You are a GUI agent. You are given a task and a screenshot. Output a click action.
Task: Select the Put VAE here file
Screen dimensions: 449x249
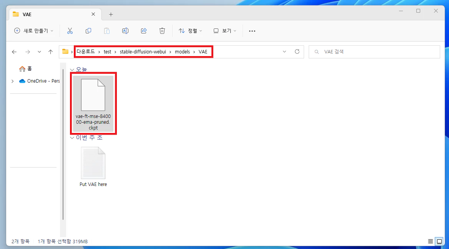(93, 167)
